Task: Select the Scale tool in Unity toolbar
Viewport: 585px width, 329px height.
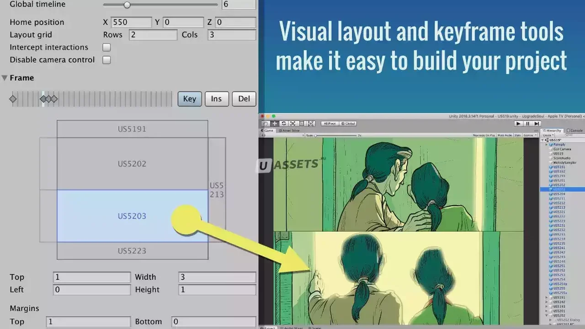Action: pos(293,123)
